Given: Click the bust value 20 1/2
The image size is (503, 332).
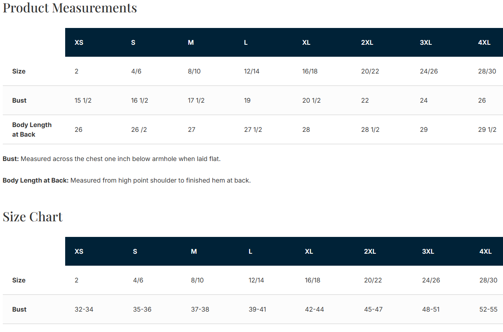Looking at the screenshot, I should (311, 100).
